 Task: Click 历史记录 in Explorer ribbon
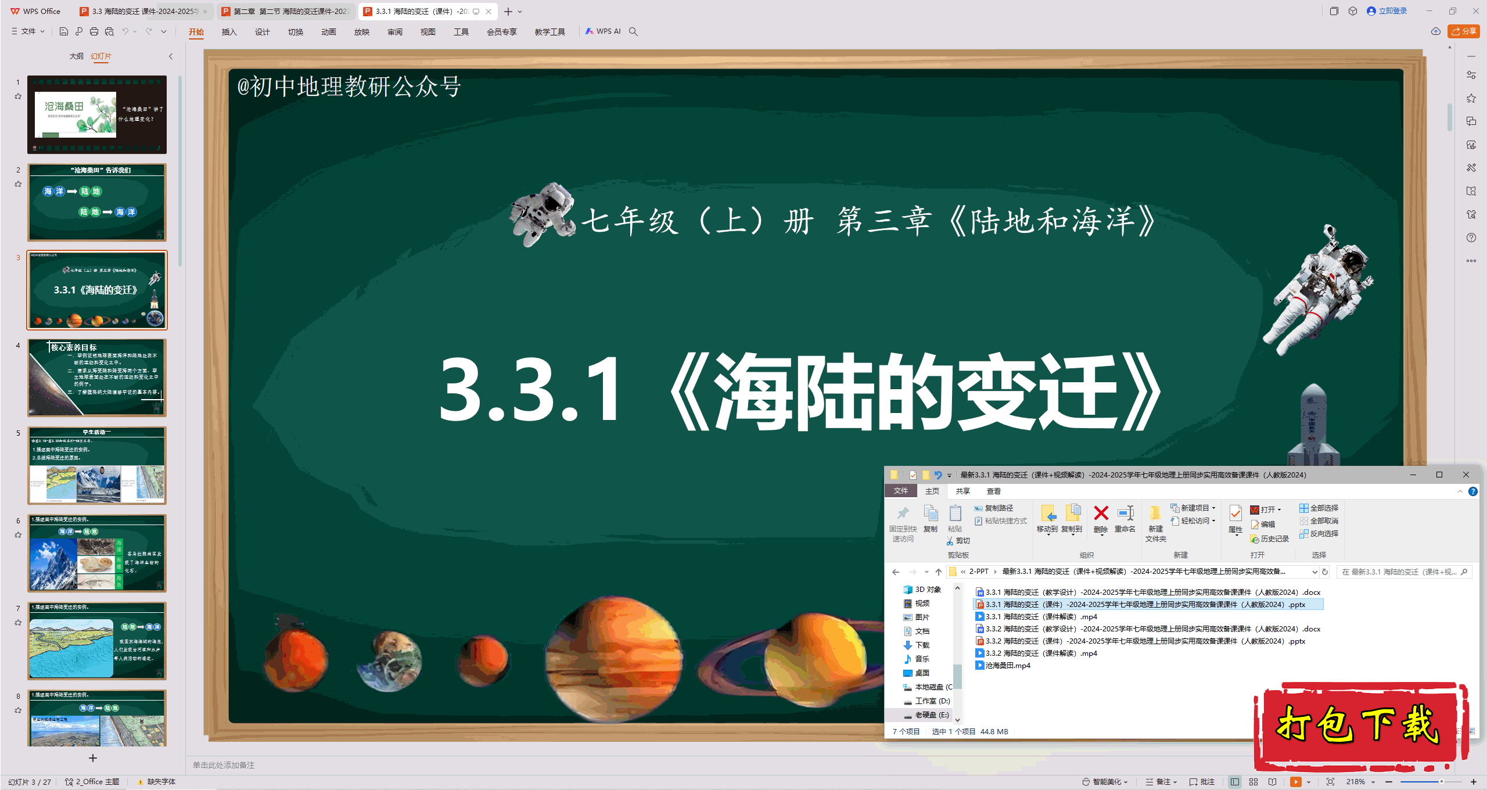point(1270,538)
